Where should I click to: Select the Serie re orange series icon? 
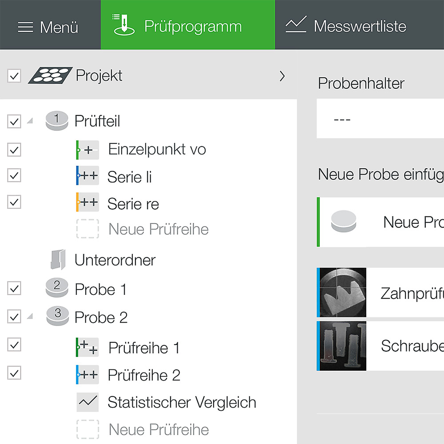(x=87, y=202)
